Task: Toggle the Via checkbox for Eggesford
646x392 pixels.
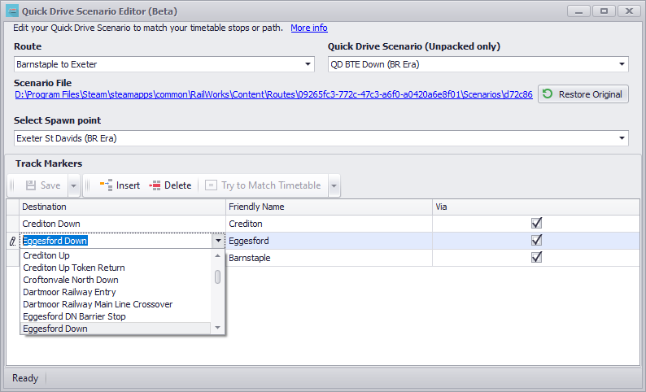Action: click(535, 241)
